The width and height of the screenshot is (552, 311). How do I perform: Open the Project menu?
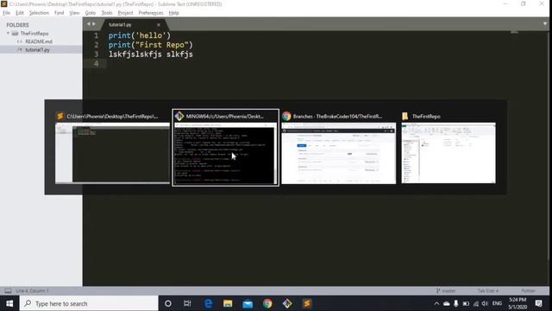click(125, 13)
